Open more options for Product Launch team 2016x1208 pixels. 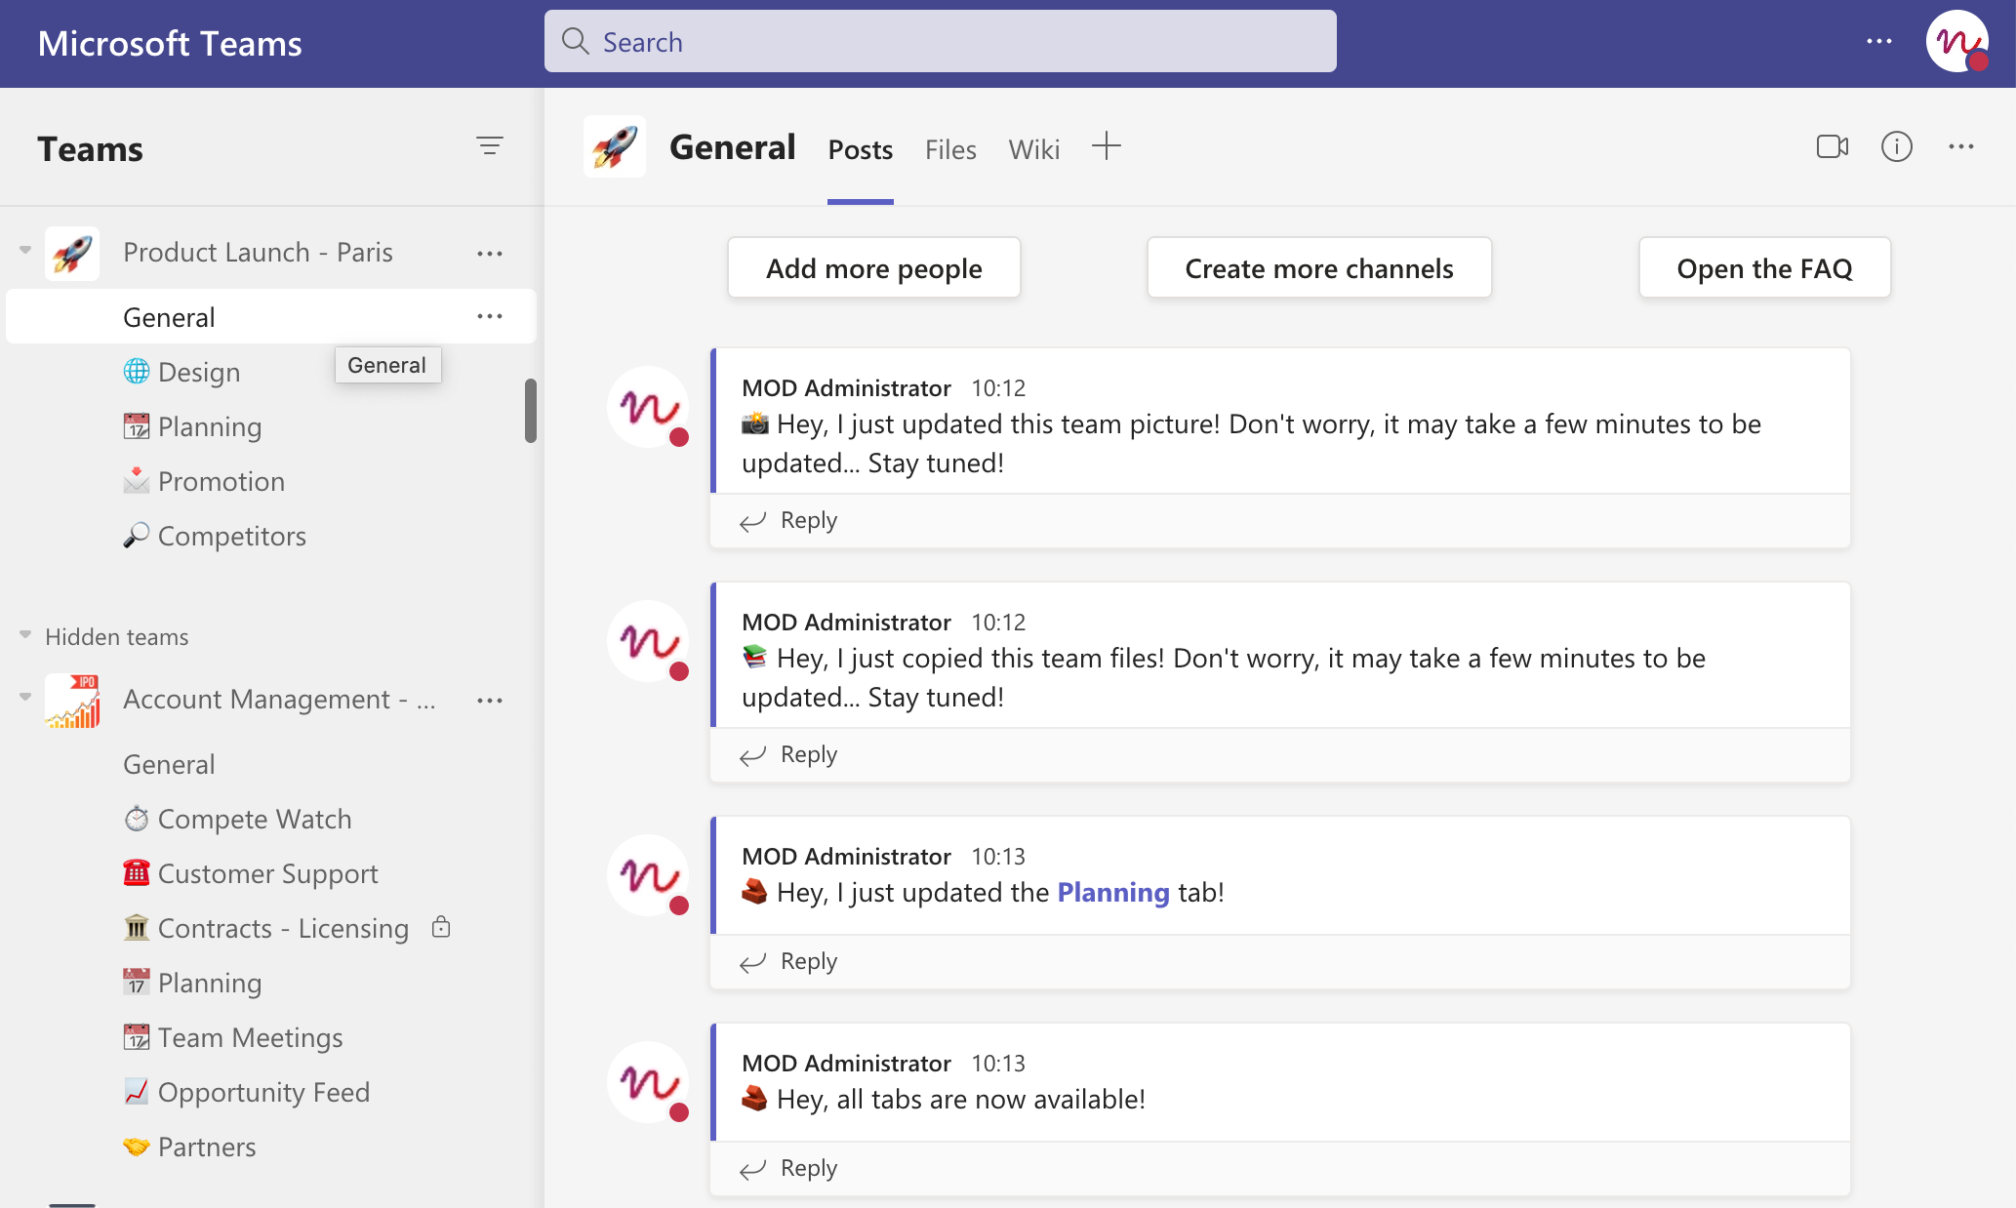489,254
